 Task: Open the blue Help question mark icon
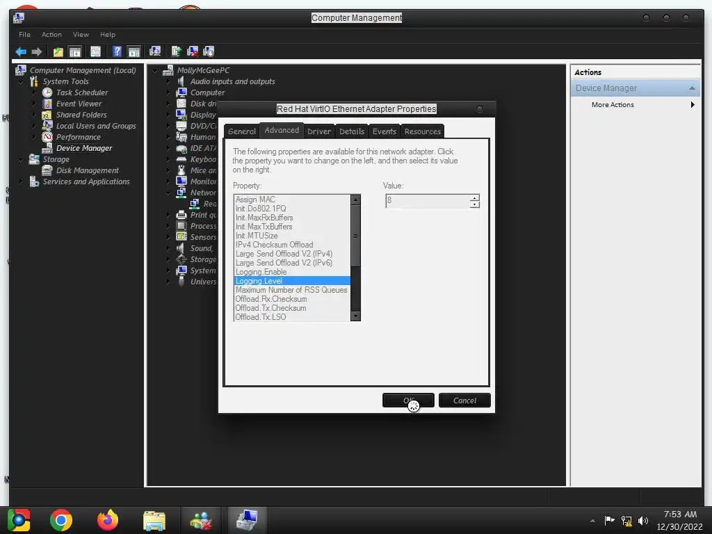pos(117,51)
